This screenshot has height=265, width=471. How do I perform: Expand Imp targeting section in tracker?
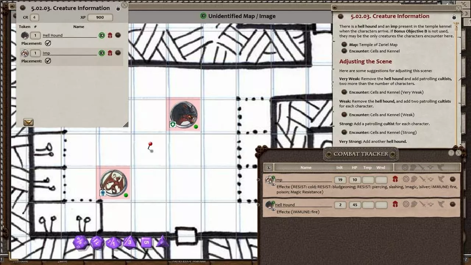pos(406,179)
